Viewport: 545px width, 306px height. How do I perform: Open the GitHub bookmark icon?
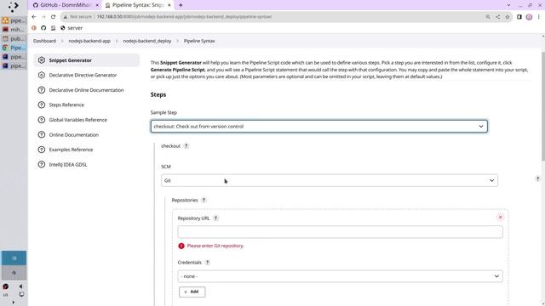point(43,28)
